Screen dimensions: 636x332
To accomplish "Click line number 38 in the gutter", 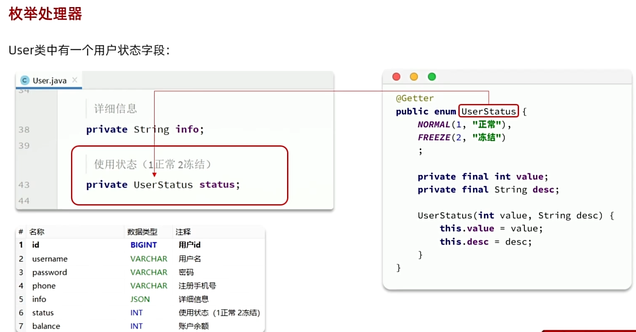I will pyautogui.click(x=24, y=129).
